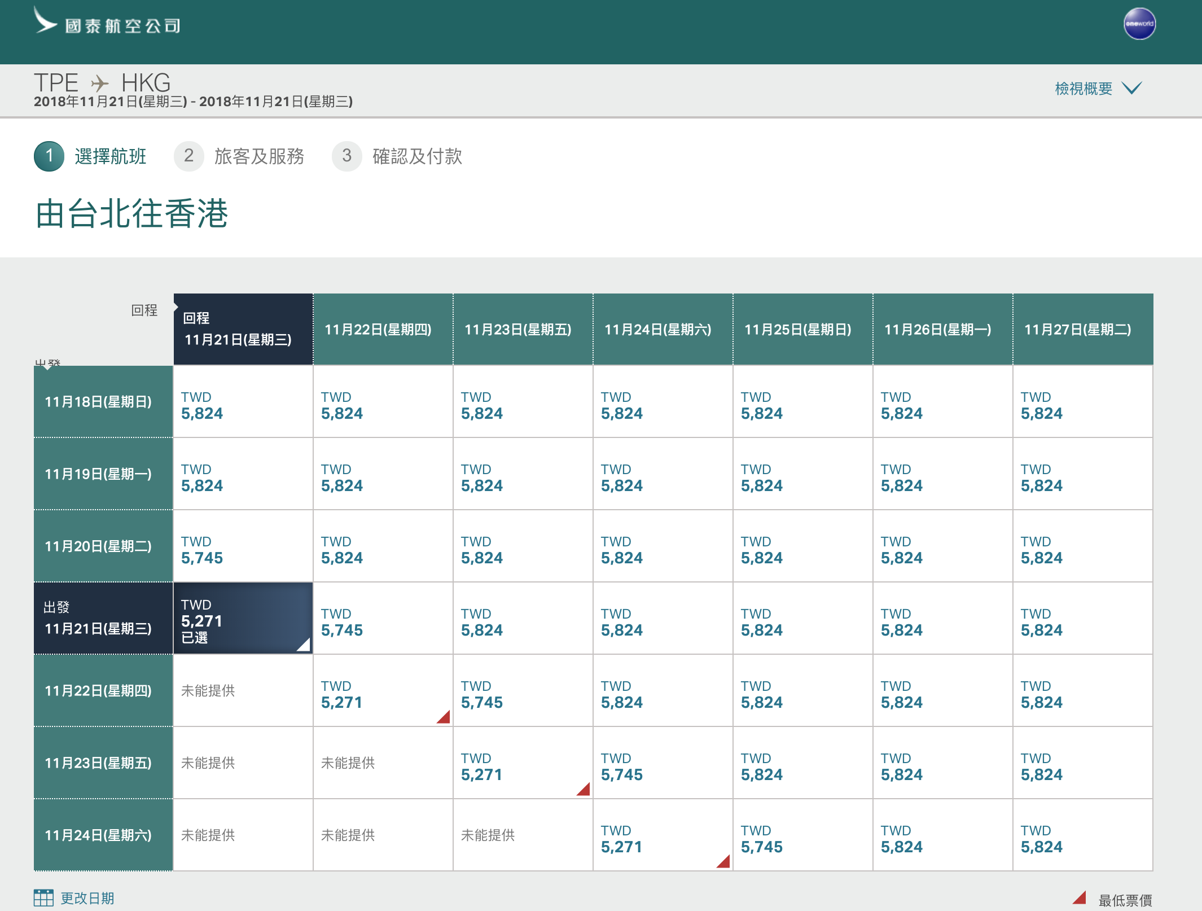Select departure row 11月22日(星期四)
Image resolution: width=1202 pixels, height=911 pixels.
103,690
